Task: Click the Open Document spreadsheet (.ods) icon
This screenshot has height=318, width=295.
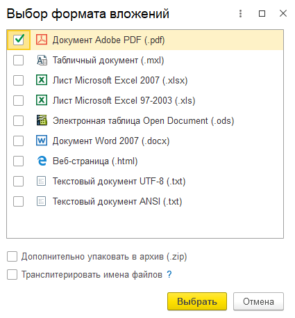Action: click(x=42, y=120)
